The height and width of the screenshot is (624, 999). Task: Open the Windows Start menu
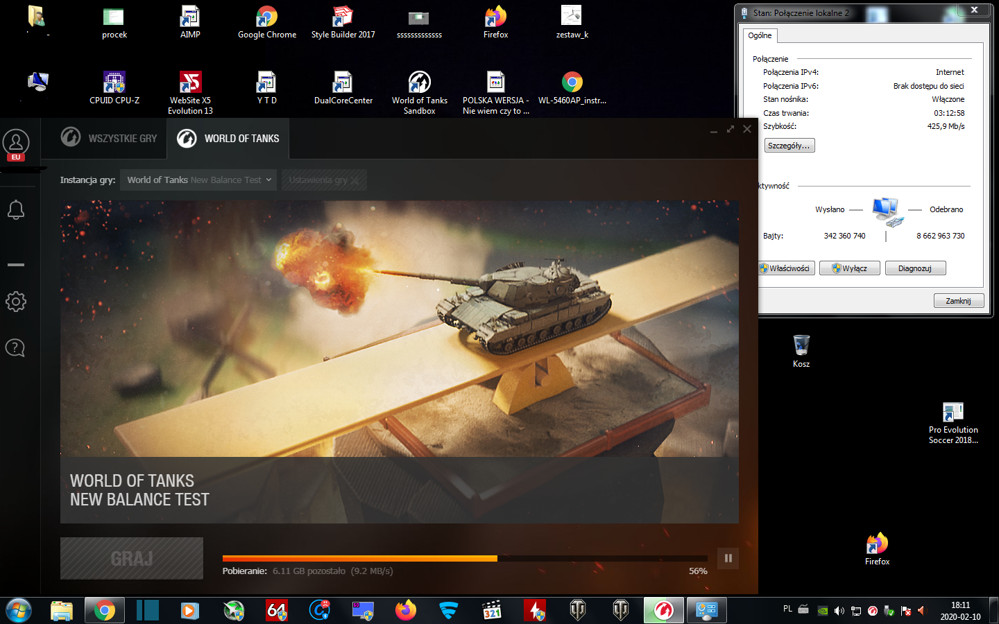click(19, 610)
